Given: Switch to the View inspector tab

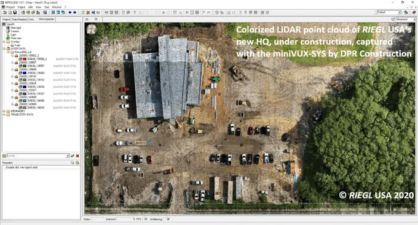Looking at the screenshot, I should pyautogui.click(x=46, y=19).
